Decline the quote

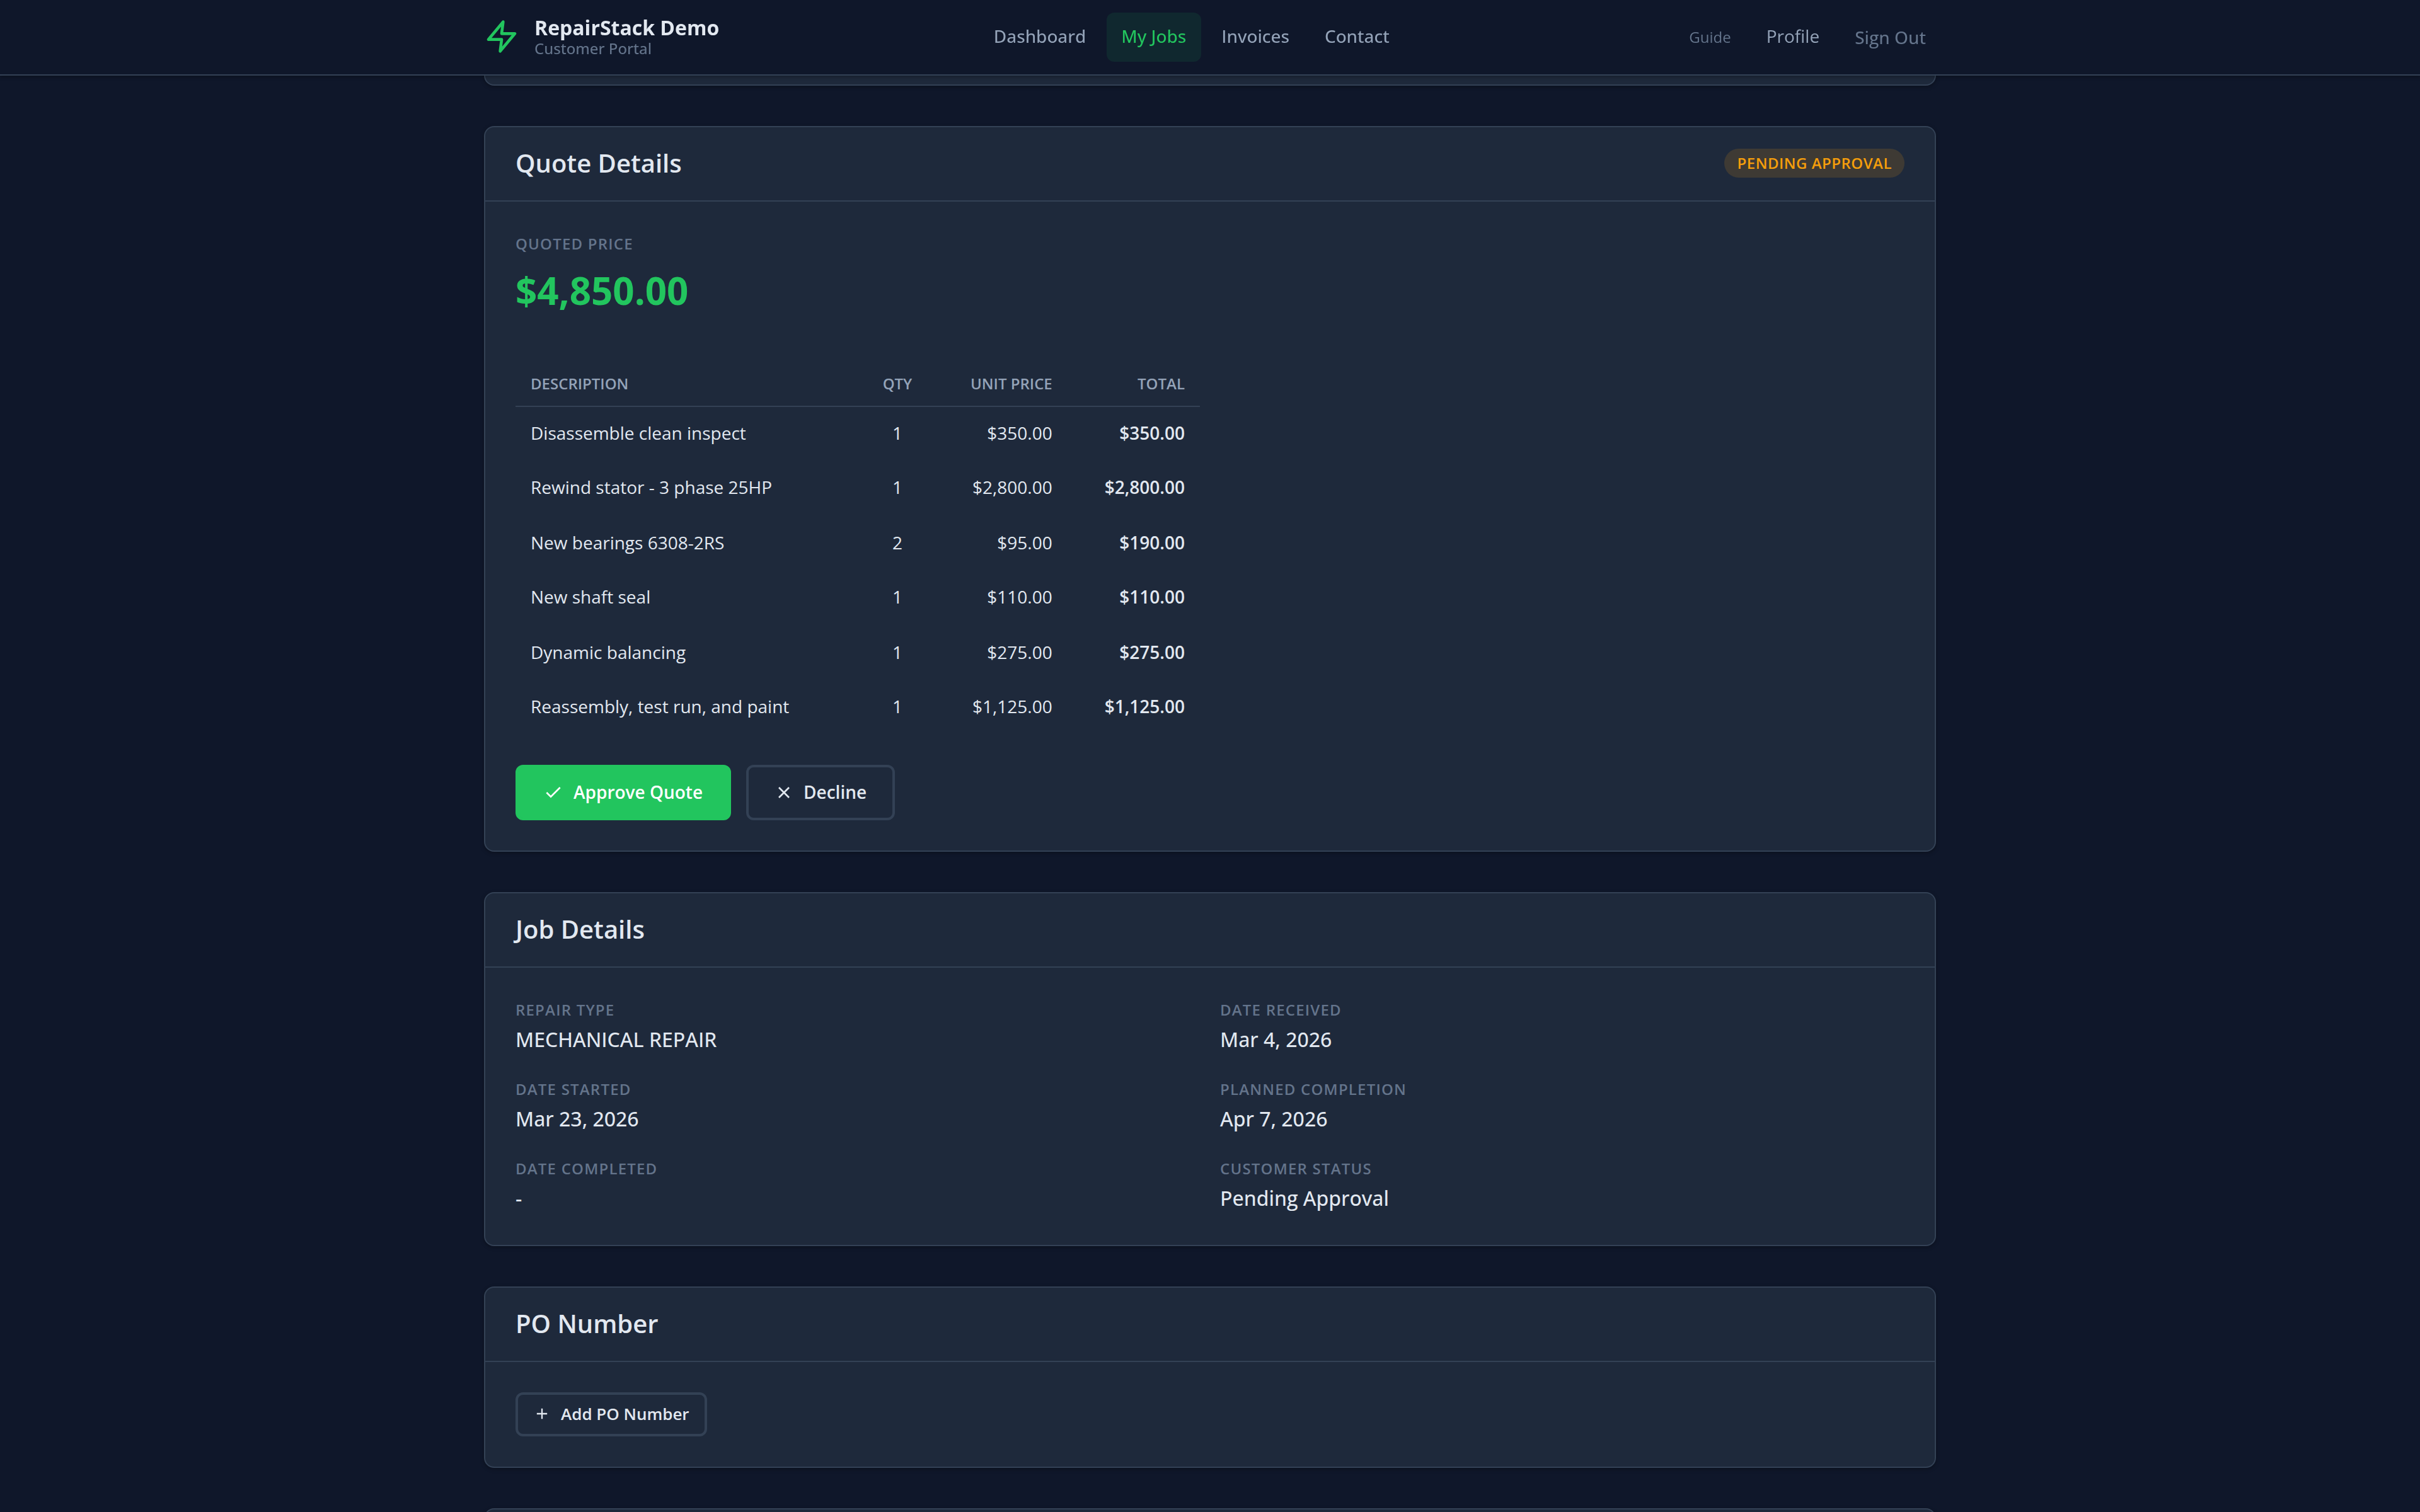pos(820,792)
